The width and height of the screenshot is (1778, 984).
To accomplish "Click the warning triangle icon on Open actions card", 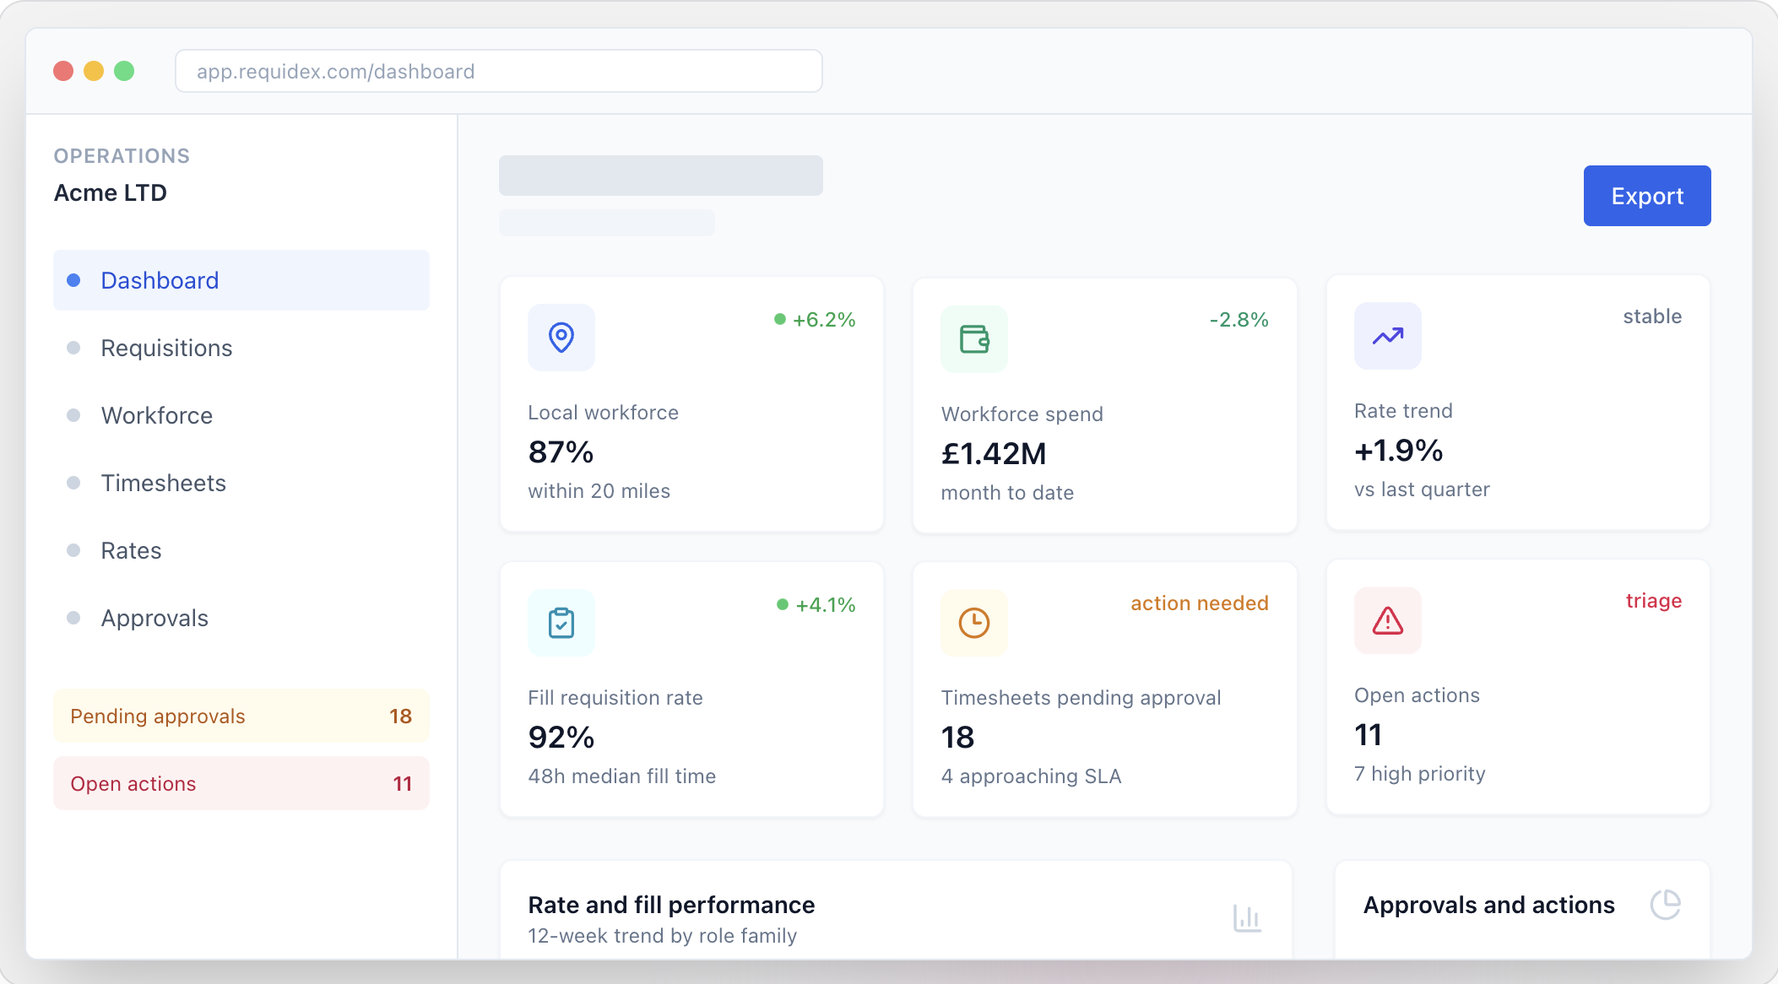I will coord(1388,620).
